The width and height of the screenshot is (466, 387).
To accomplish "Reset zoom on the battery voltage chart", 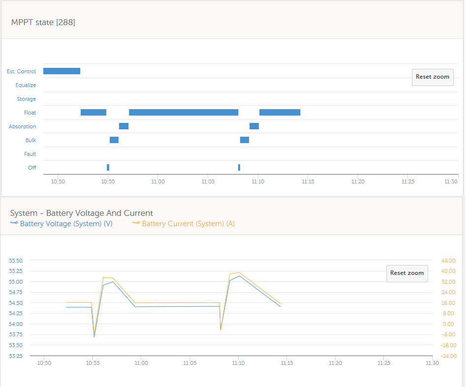I will tap(407, 273).
